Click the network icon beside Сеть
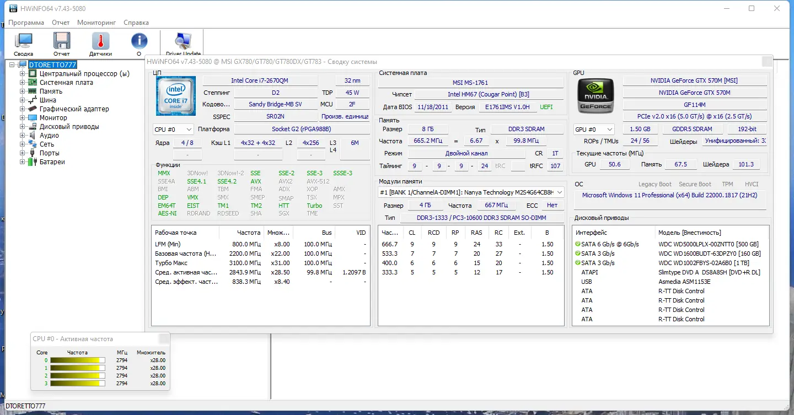This screenshot has height=415, width=794. click(x=33, y=144)
